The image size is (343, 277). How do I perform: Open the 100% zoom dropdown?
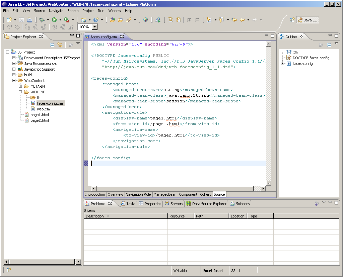pyautogui.click(x=94, y=27)
